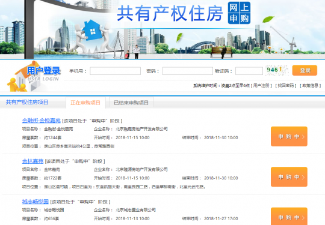Click the 约656套 housing count text
The height and width of the screenshot is (225, 325).
[x=51, y=219]
